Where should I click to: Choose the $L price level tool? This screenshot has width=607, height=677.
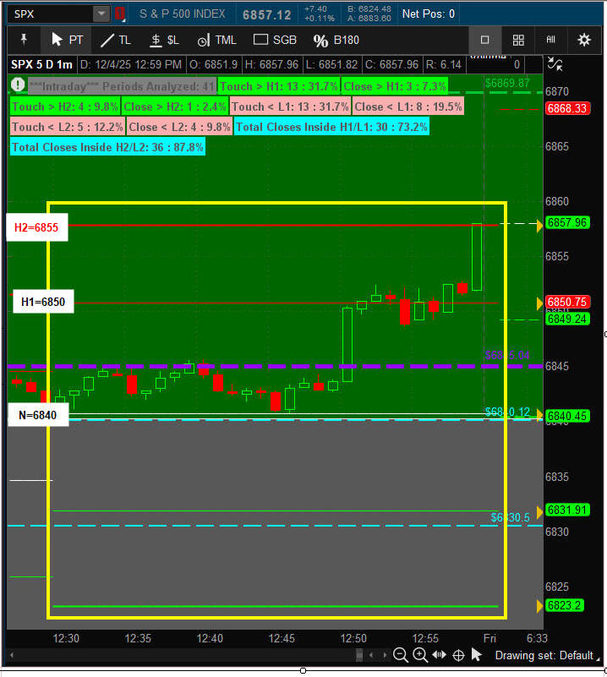click(164, 40)
